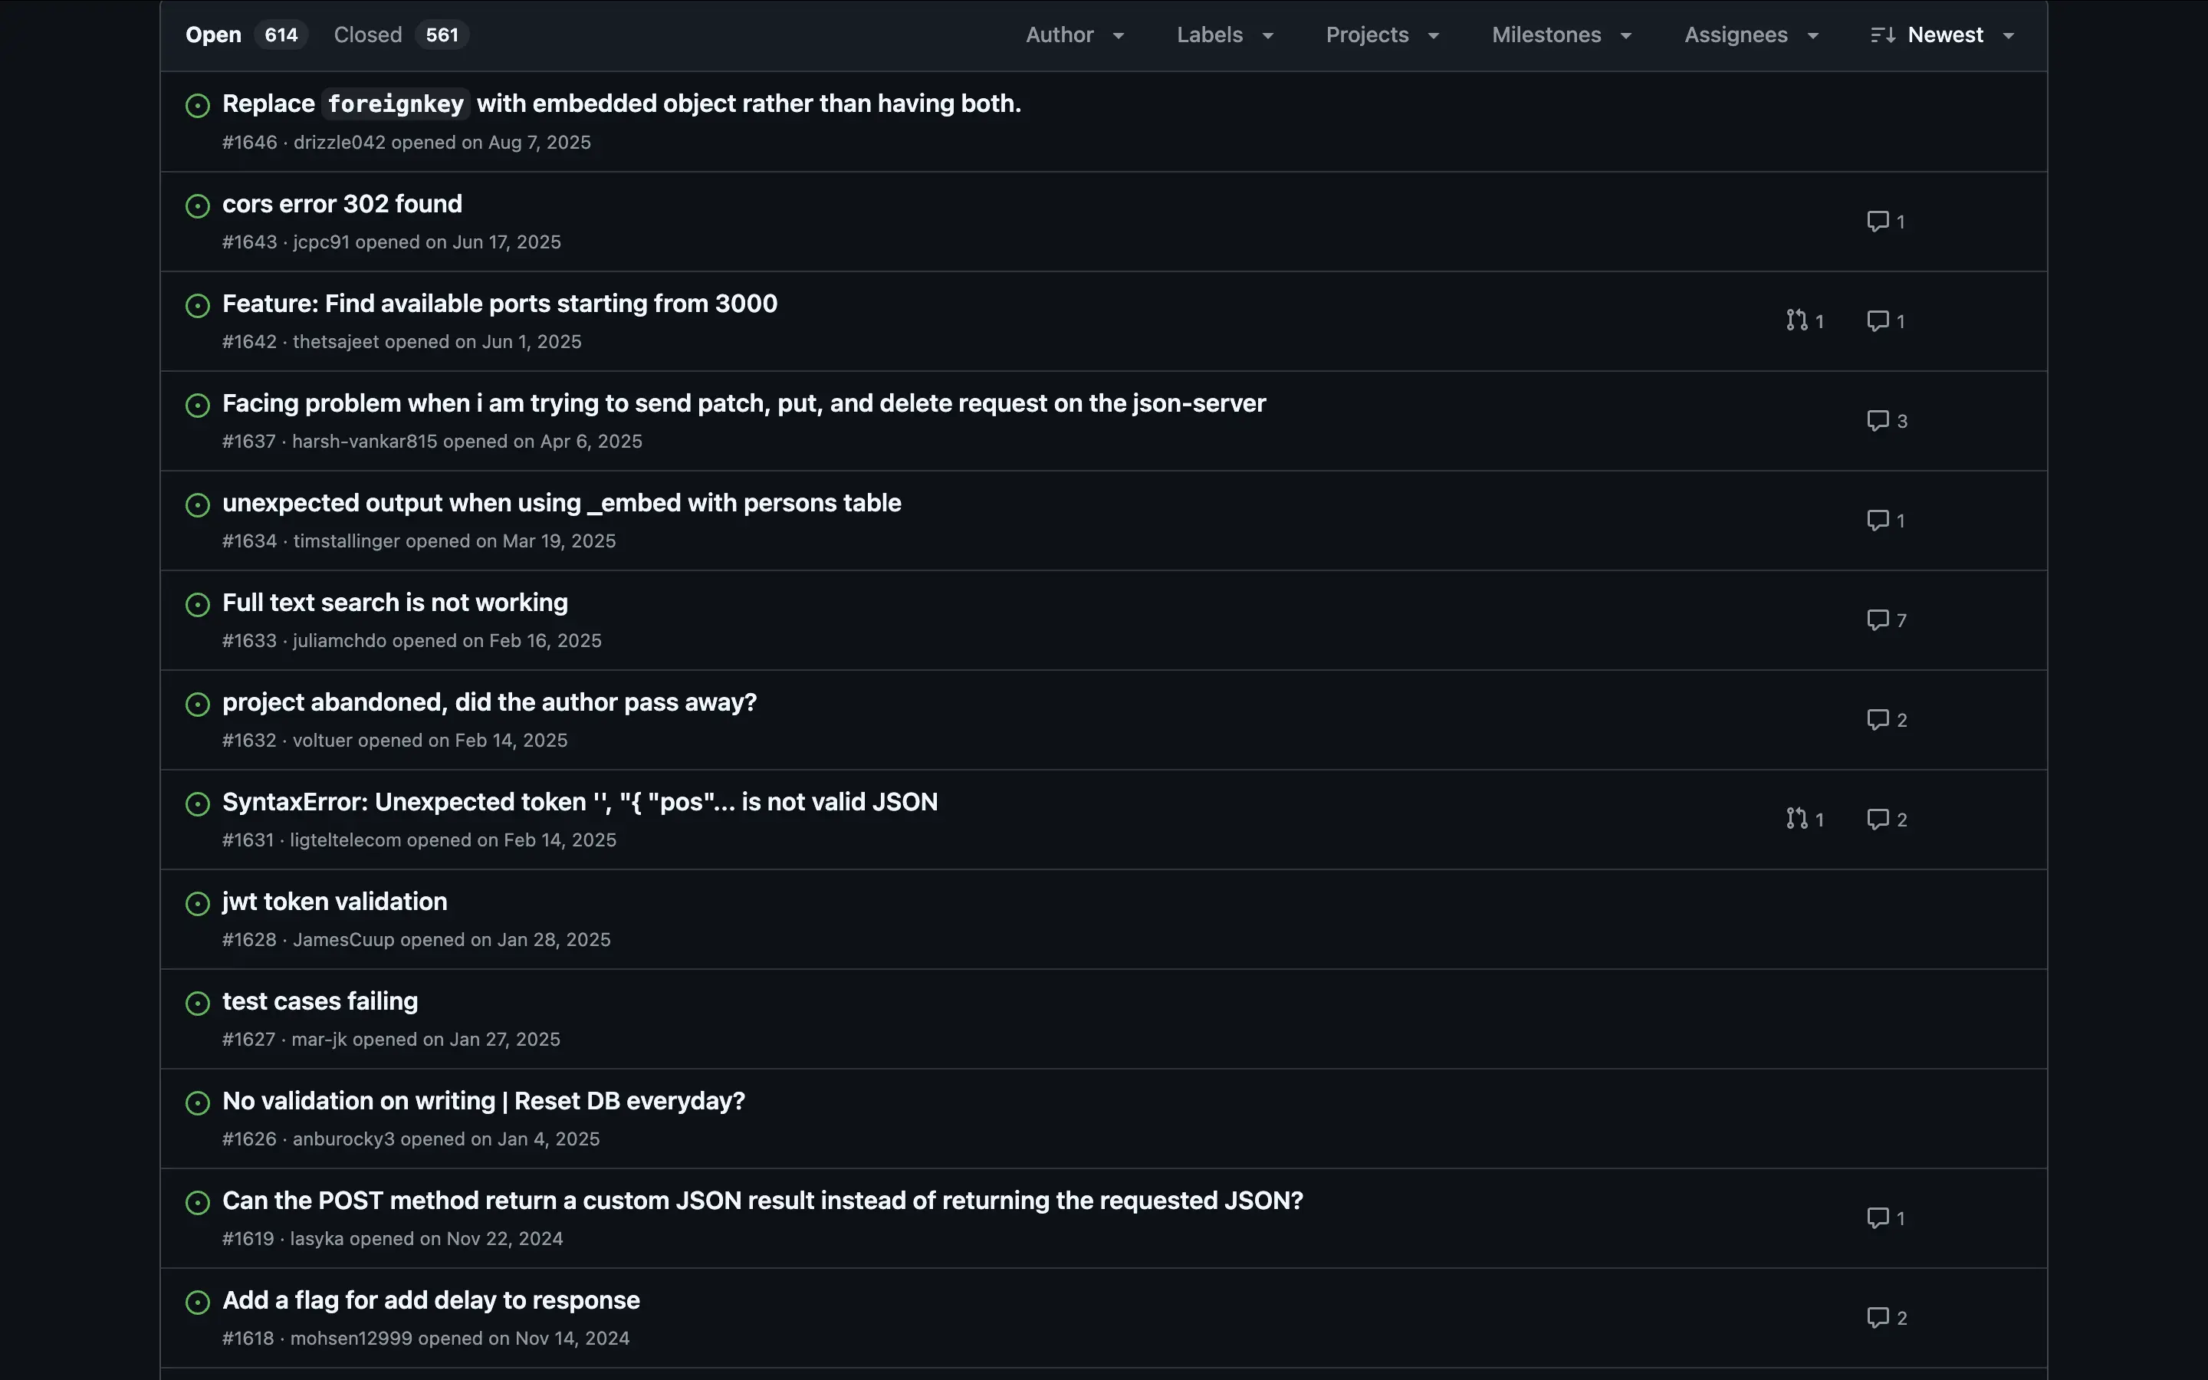Click linked pull request icon on SyntaxError issue

[x=1796, y=820]
